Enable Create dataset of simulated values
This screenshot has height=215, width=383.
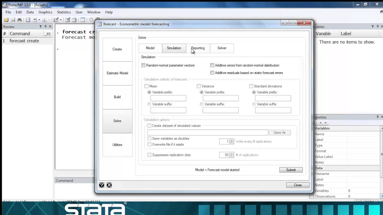(149, 126)
